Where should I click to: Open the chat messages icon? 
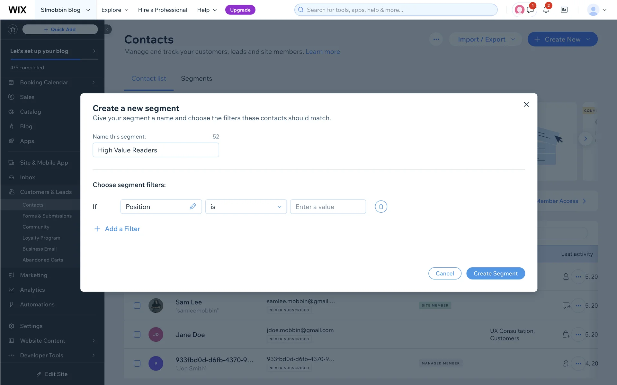[x=530, y=10]
